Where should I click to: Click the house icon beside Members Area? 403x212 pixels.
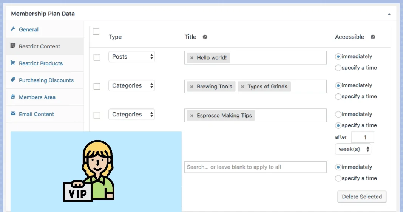click(x=13, y=97)
